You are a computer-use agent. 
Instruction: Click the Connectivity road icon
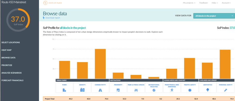pos(100,90)
